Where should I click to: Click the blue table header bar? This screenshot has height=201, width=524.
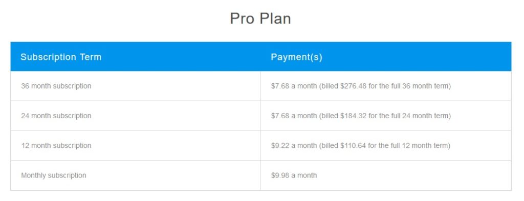click(x=260, y=56)
